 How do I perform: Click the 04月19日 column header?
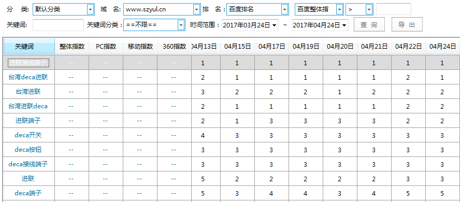[x=306, y=46]
